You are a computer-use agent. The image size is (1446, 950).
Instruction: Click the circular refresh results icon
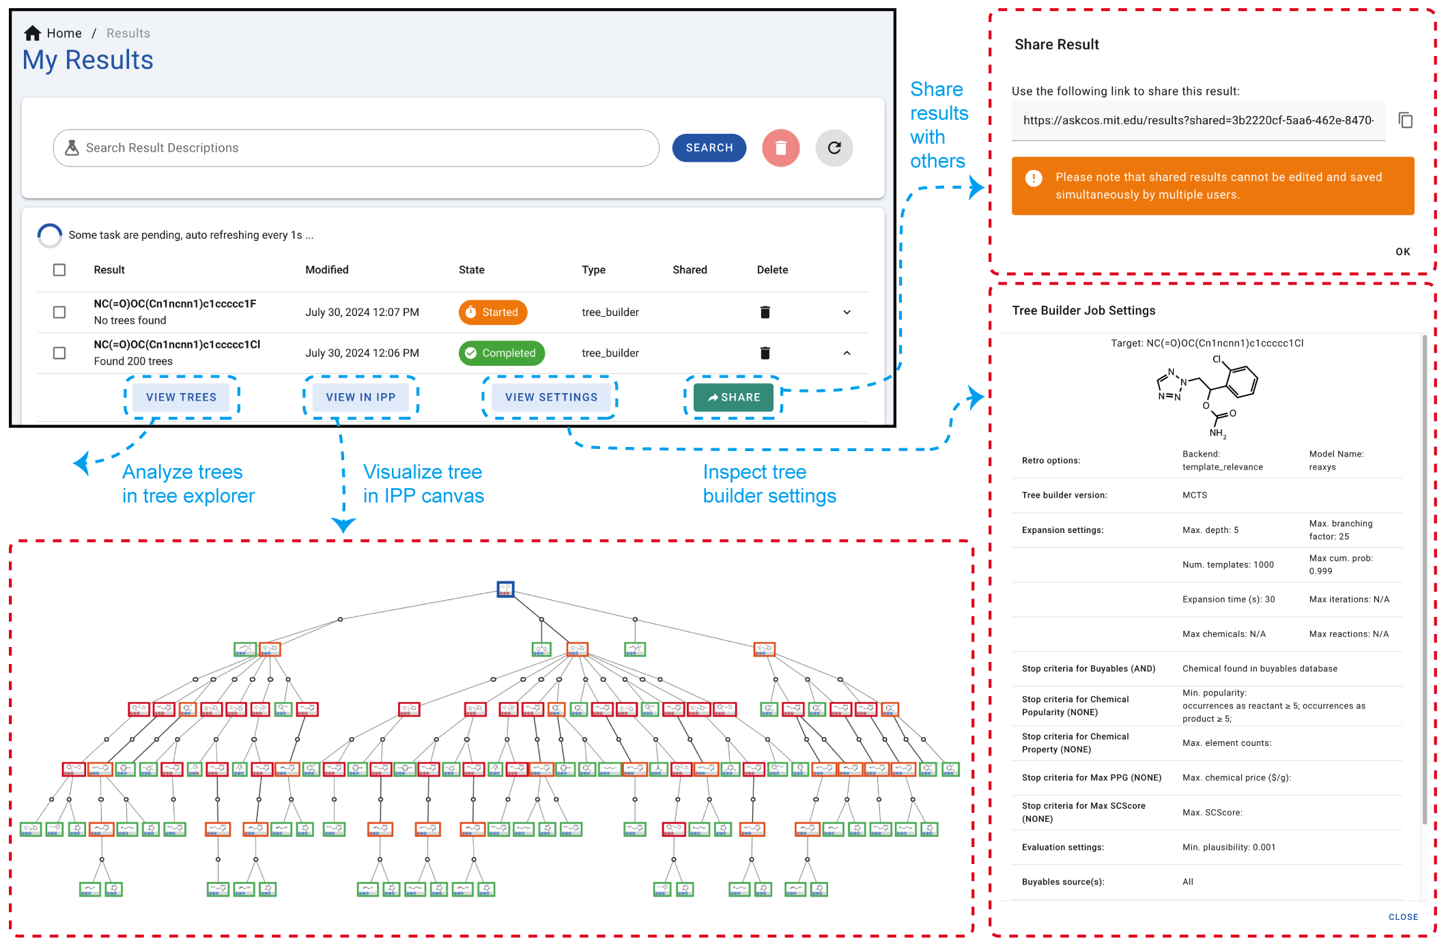(x=834, y=148)
